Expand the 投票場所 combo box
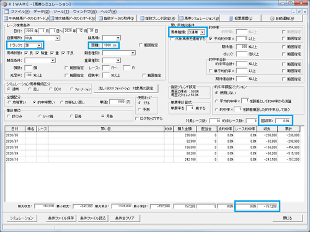Image resolution: width=310 pixels, height=232 pixels. tap(58, 38)
